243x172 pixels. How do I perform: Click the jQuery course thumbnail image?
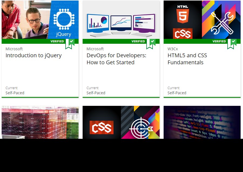(40, 19)
